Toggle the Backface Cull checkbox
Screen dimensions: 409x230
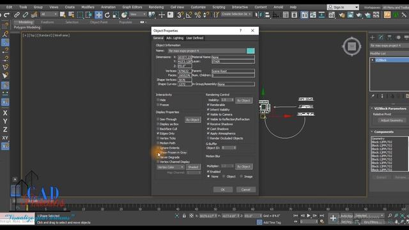pyautogui.click(x=158, y=128)
